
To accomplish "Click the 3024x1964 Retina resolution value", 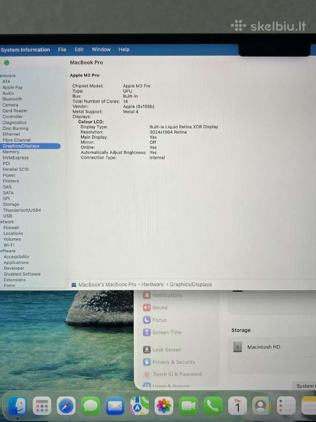I will 168,132.
